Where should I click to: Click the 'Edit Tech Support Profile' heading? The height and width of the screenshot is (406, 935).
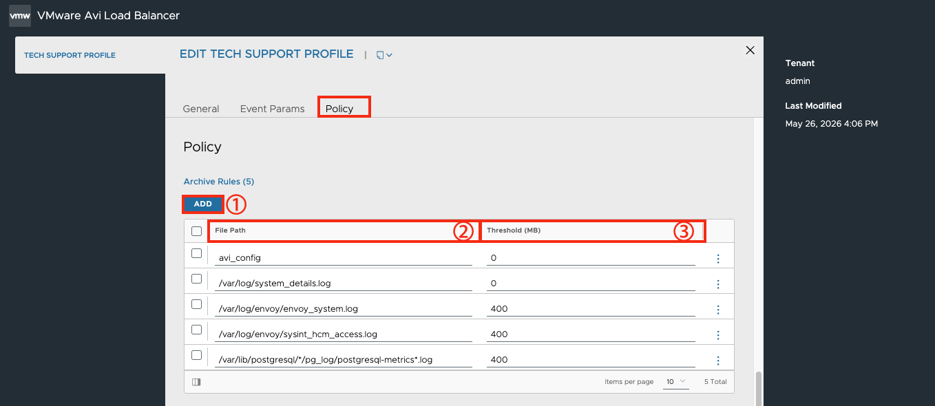(x=266, y=54)
